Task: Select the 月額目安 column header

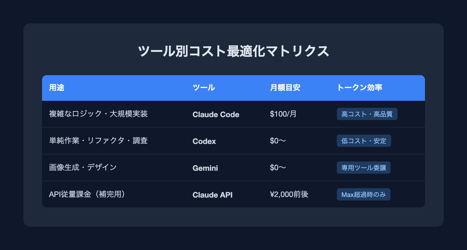Action: coord(285,88)
